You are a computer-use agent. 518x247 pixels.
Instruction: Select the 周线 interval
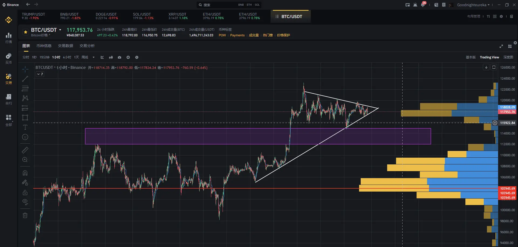(85, 57)
